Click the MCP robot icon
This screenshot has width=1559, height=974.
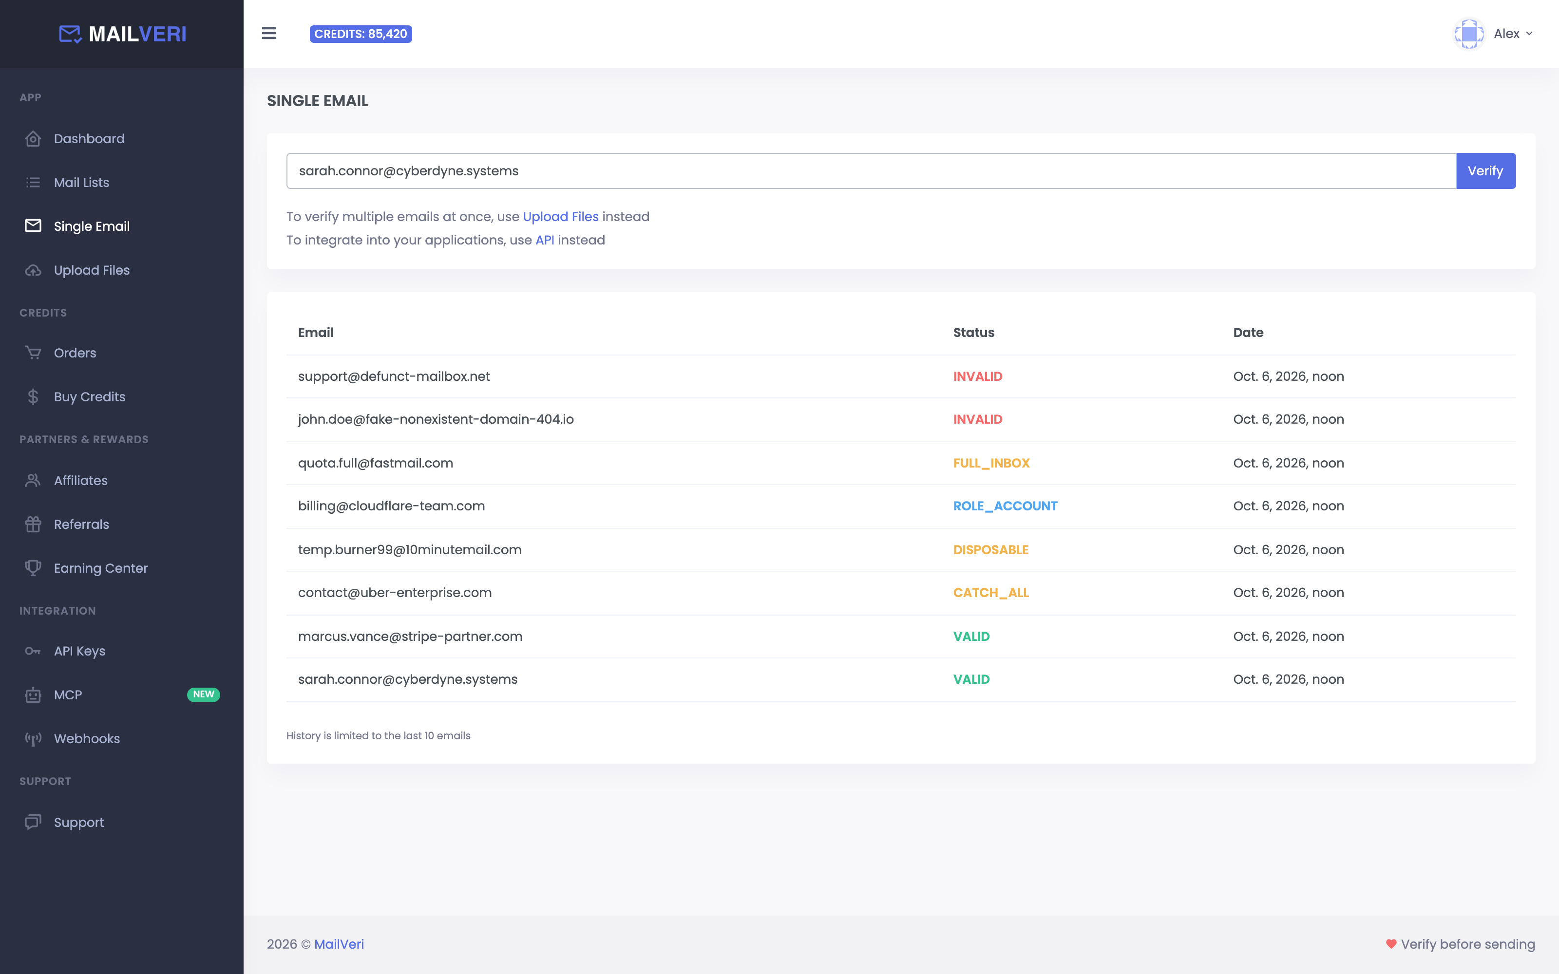pos(33,695)
